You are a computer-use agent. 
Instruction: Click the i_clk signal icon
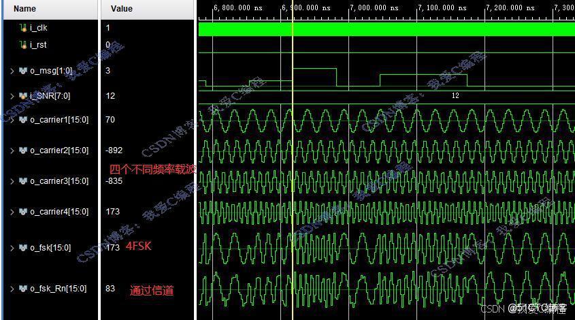[23, 27]
